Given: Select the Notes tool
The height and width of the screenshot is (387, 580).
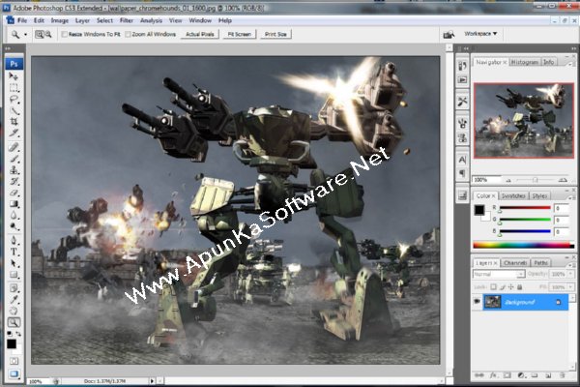Looking at the screenshot, I should pyautogui.click(x=14, y=288).
